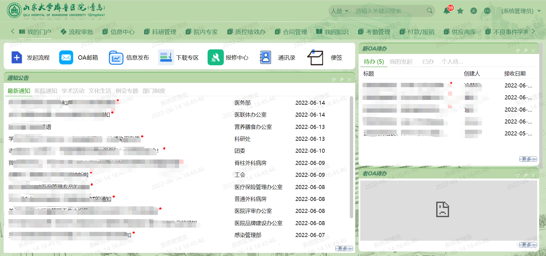Focus the 请输入关键词搜索 search field
The width and height of the screenshot is (546, 256).
[389, 11]
